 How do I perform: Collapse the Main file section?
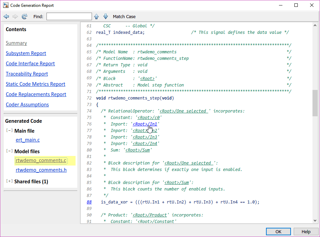[9, 130]
